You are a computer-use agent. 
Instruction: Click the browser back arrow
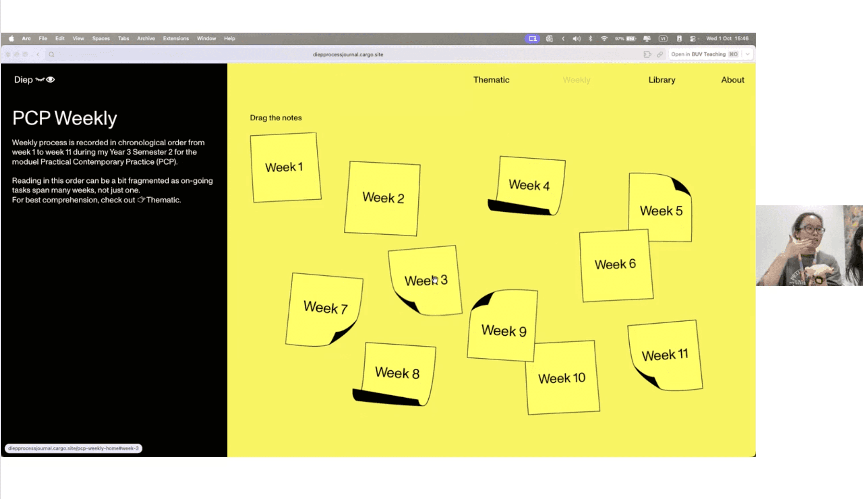[x=38, y=54]
